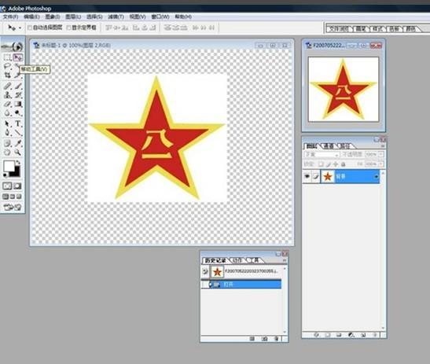Open the layer fill slider arrow
The width and height of the screenshot is (430, 364).
(381, 164)
